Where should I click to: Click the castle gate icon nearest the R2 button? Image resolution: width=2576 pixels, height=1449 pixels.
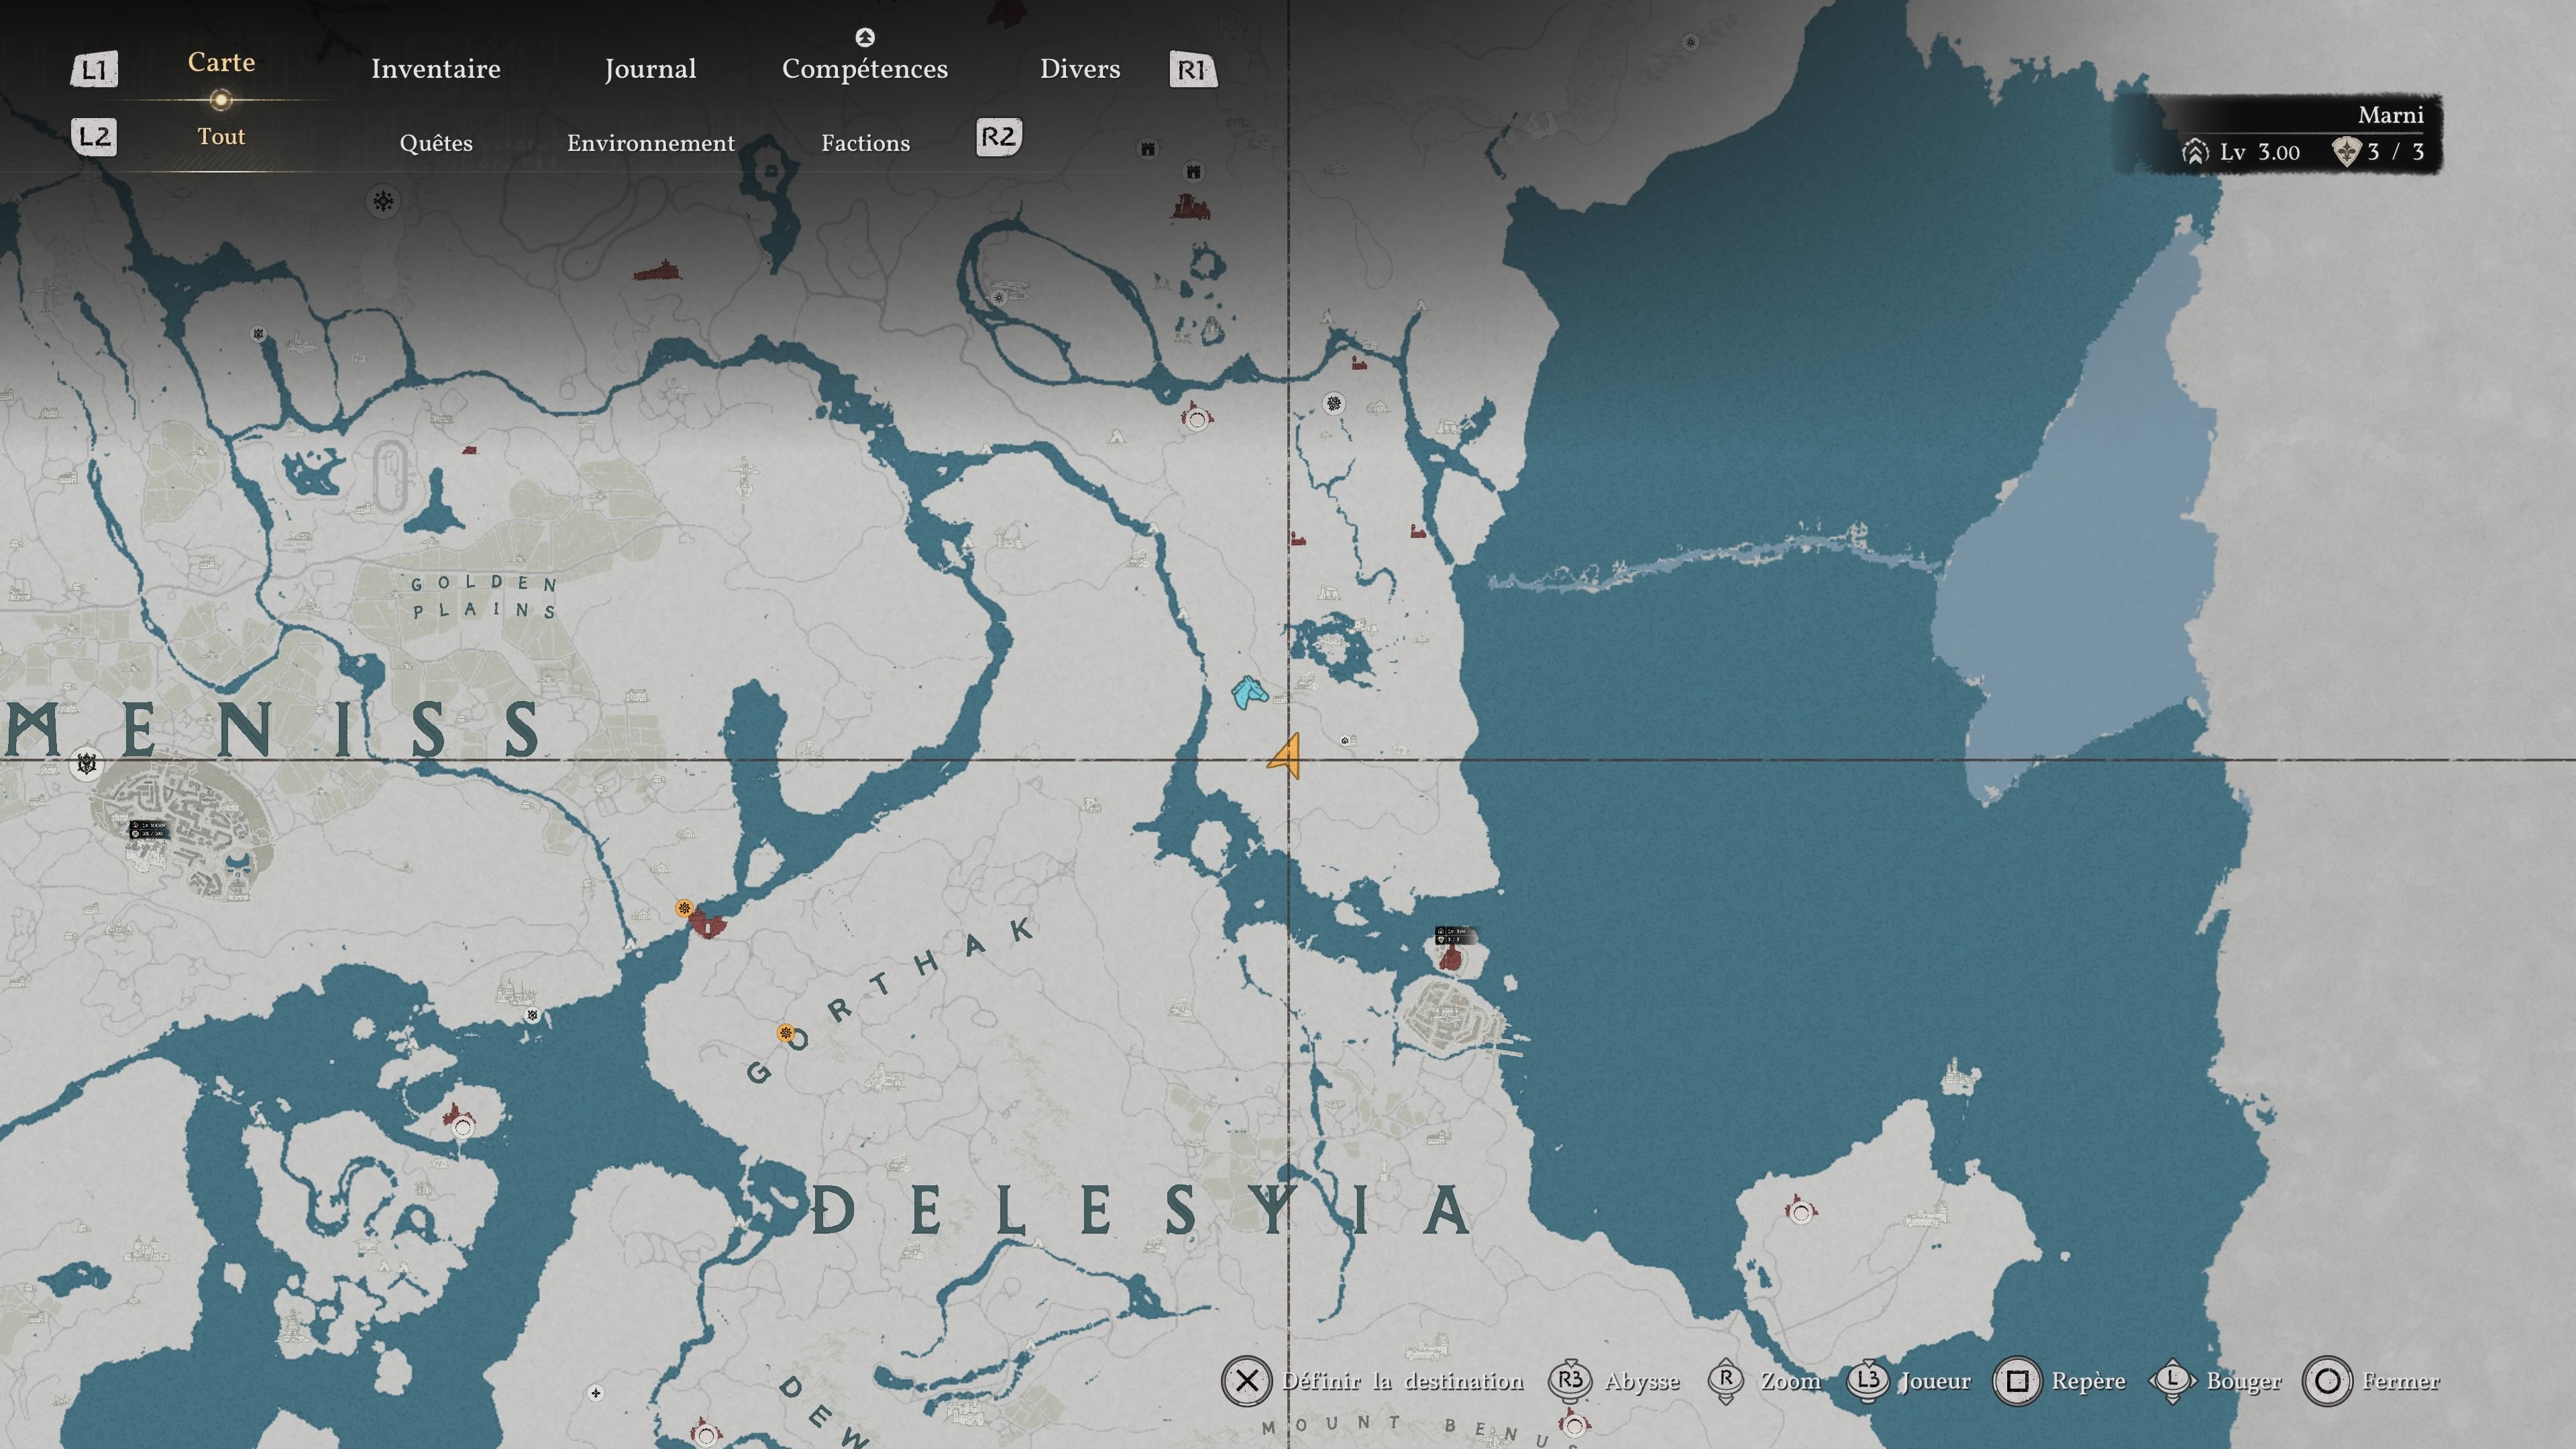click(1148, 149)
